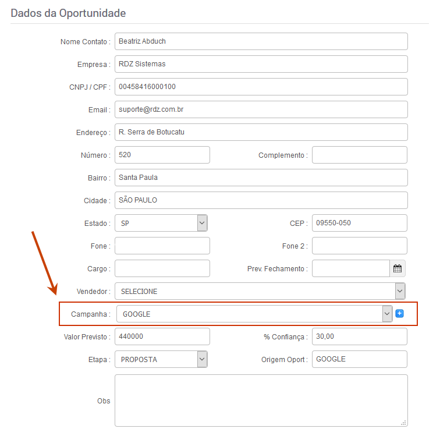Viewport: 440px width, 443px height.
Task: Click the Bairro field with Santa Paula
Action: [x=261, y=178]
